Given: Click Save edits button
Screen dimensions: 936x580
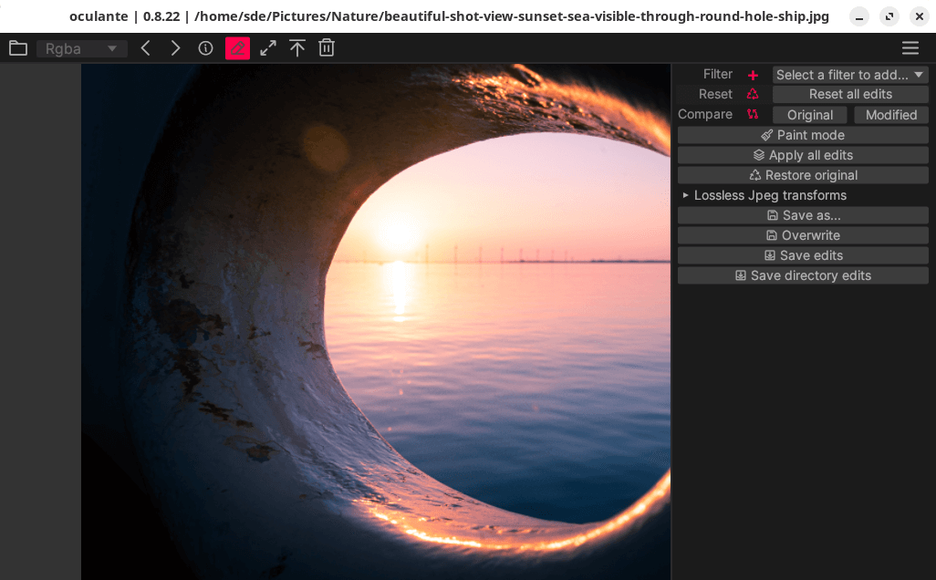Looking at the screenshot, I should click(x=803, y=255).
